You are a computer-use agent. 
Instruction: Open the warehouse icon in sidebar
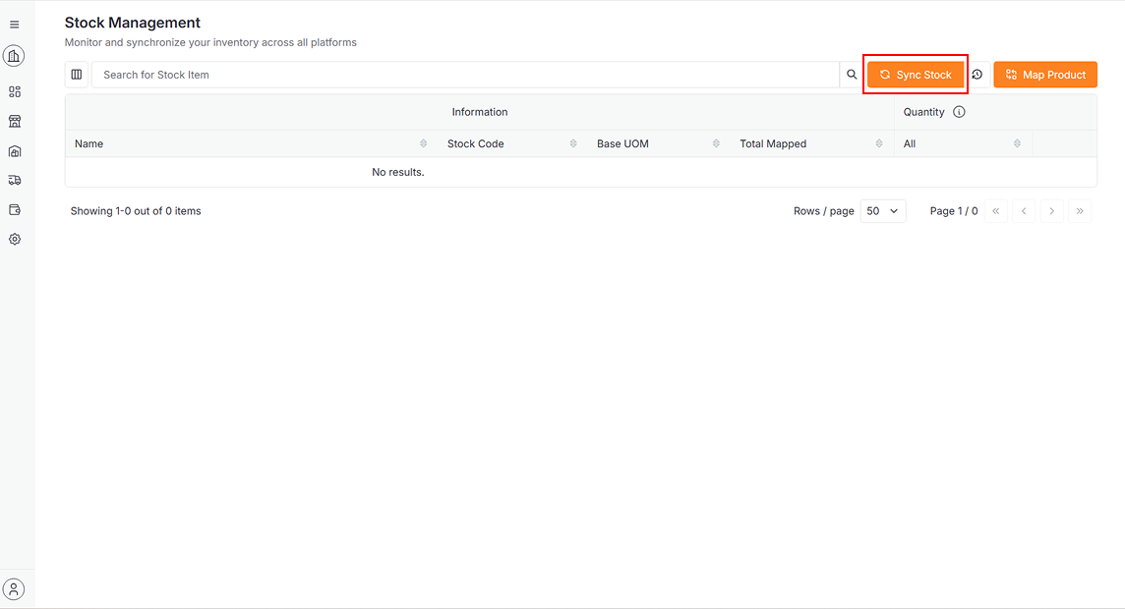click(14, 151)
